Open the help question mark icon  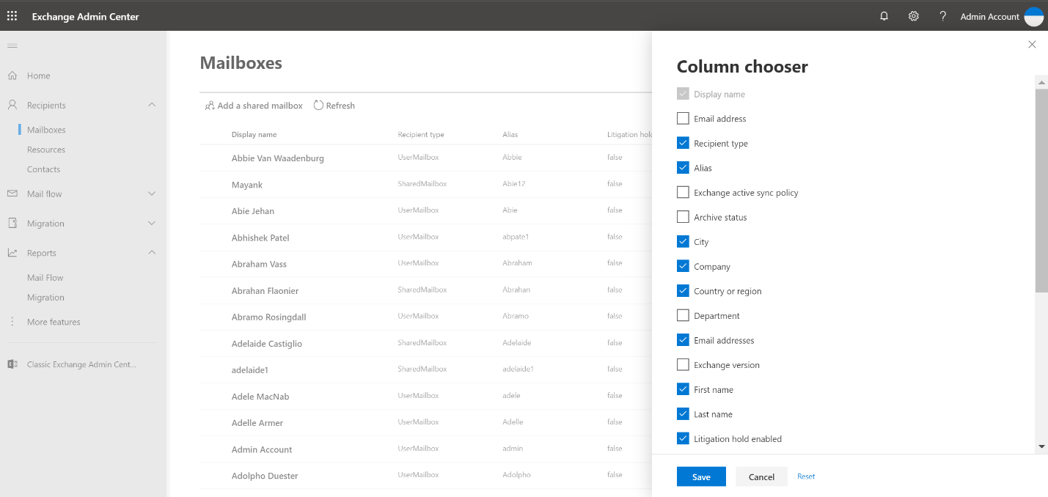(943, 16)
